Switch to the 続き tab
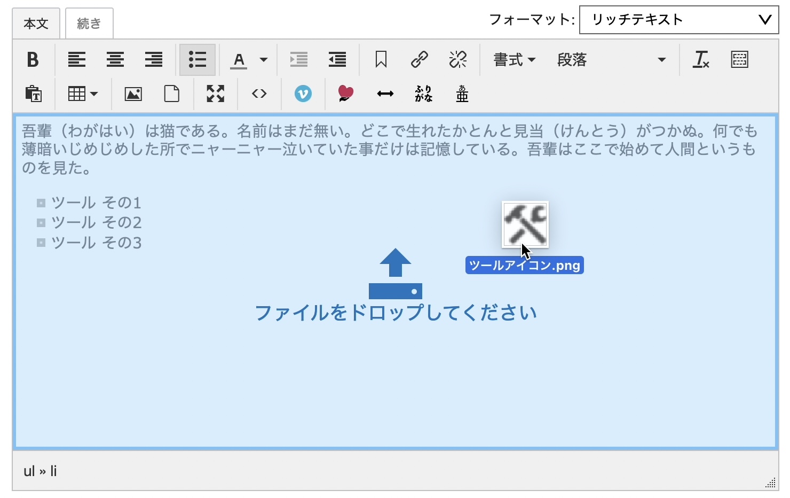Screen dimensions: 790x498 tap(89, 22)
